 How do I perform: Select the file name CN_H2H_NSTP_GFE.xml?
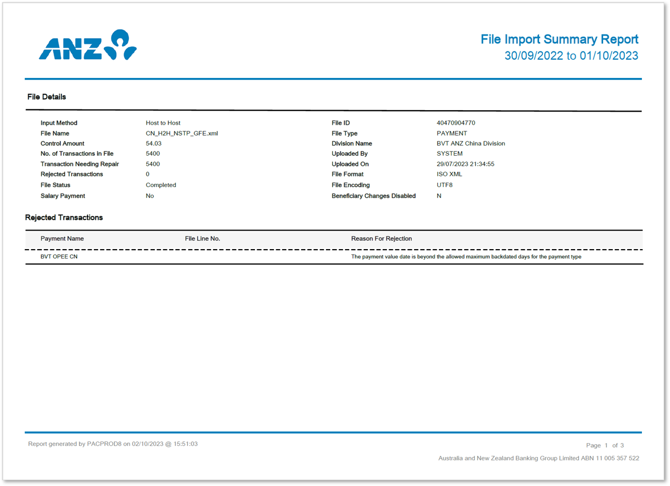(182, 133)
